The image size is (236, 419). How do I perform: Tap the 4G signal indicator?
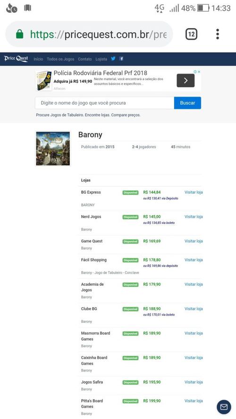point(160,8)
